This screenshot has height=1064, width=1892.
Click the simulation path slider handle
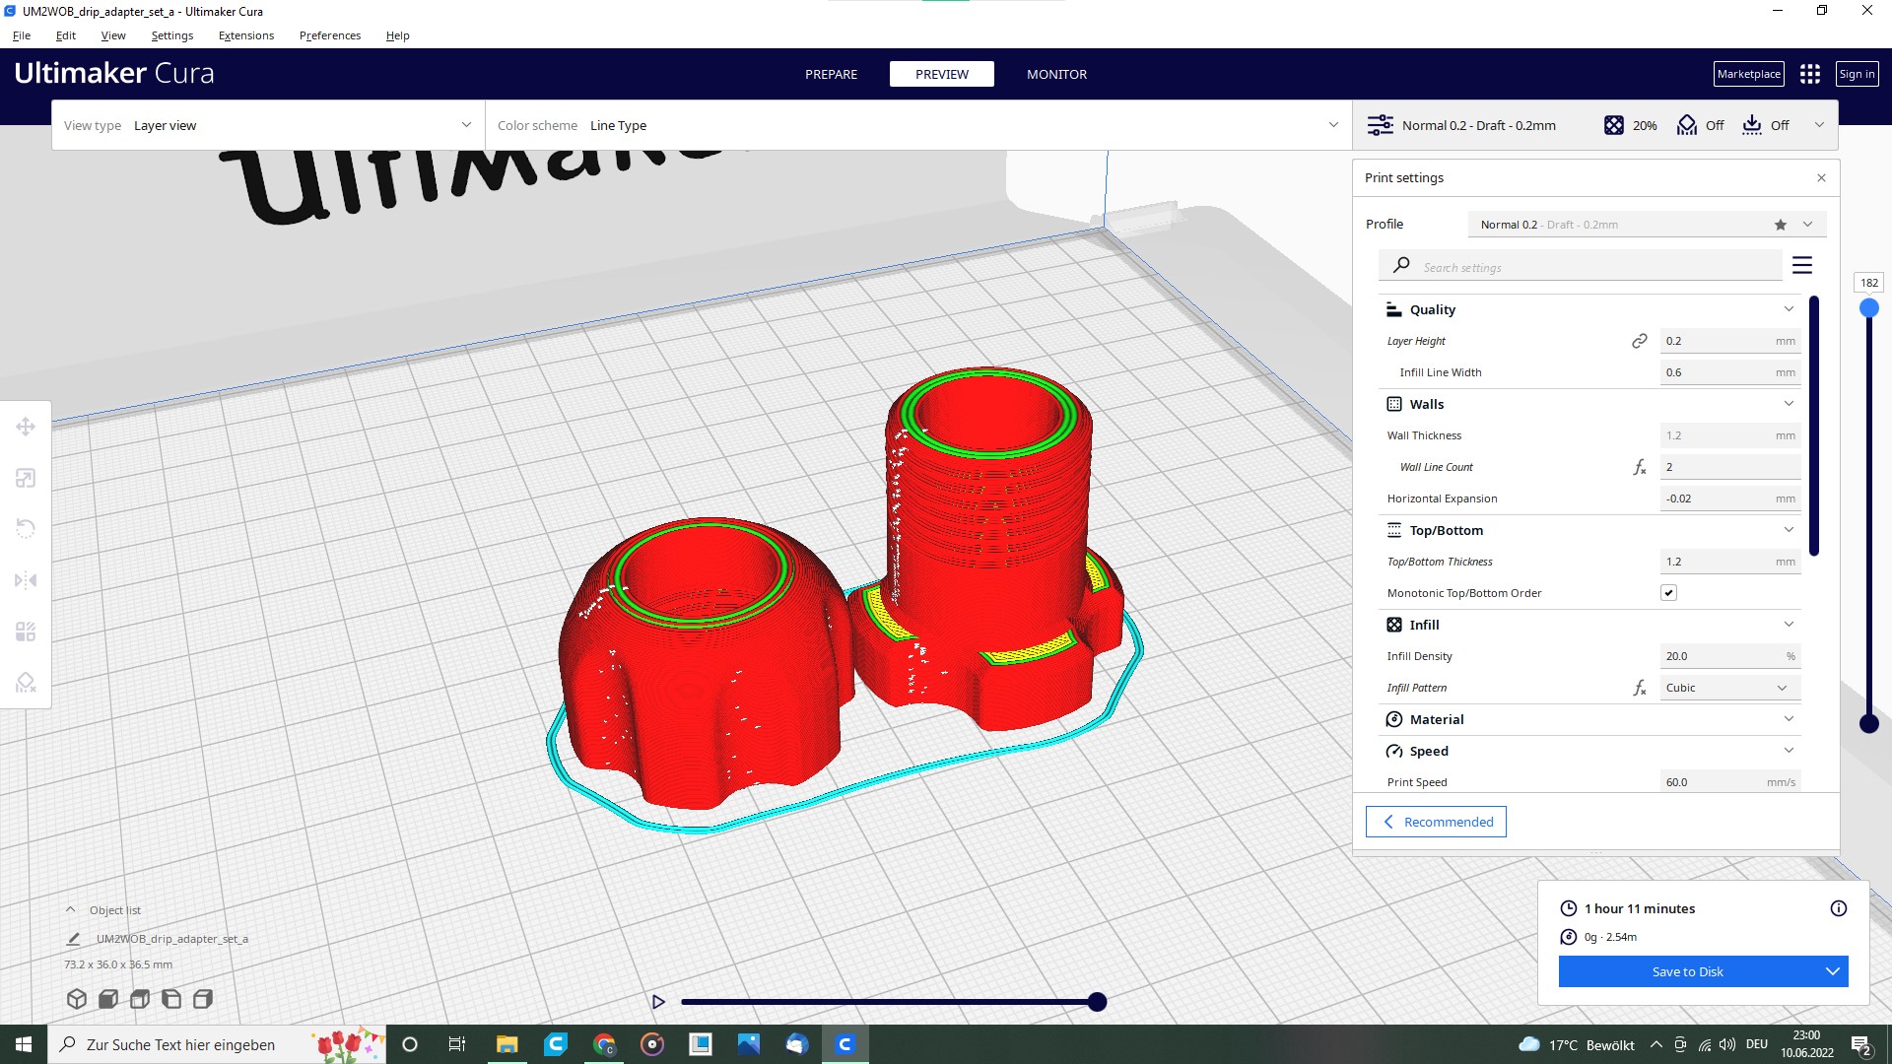1098,1002
